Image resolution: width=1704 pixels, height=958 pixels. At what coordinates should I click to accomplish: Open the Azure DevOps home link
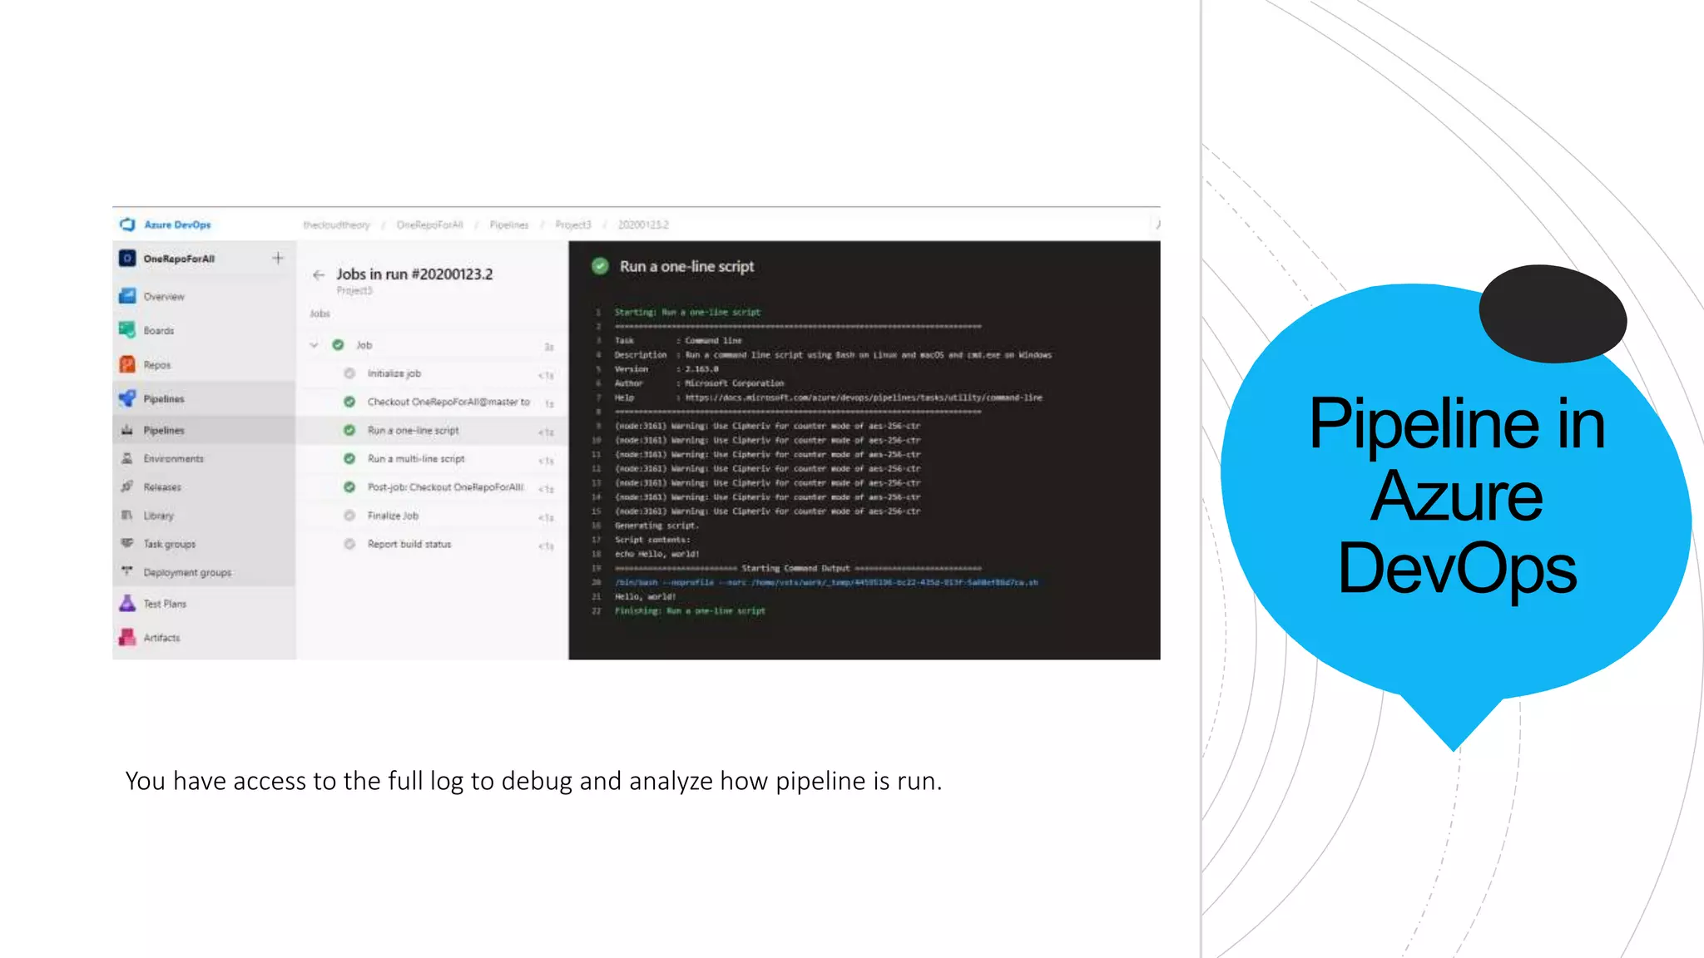pos(177,225)
